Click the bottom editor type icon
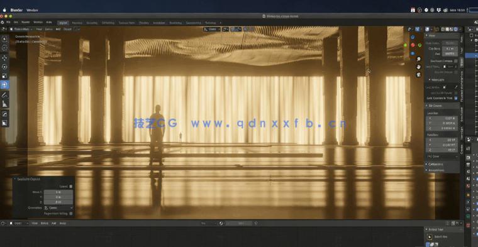The image size is (478, 247). 3,223
